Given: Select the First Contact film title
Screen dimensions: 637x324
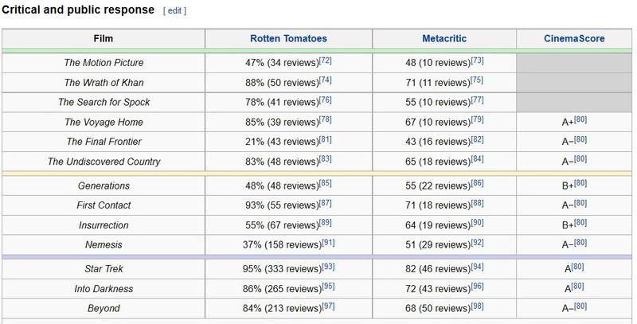Looking at the screenshot, I should (104, 205).
